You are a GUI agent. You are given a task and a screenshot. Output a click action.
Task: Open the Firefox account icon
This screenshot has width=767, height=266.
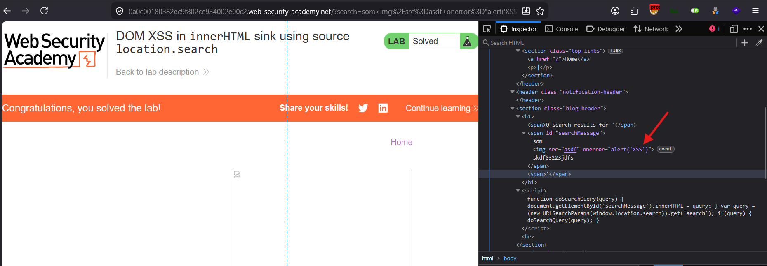pyautogui.click(x=615, y=11)
